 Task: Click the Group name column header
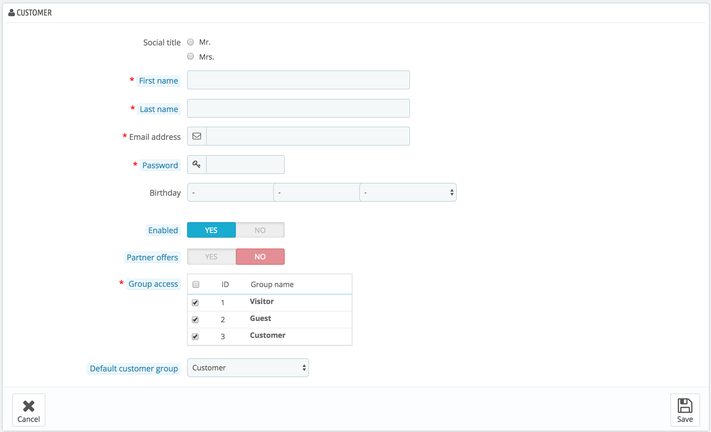[x=272, y=284]
